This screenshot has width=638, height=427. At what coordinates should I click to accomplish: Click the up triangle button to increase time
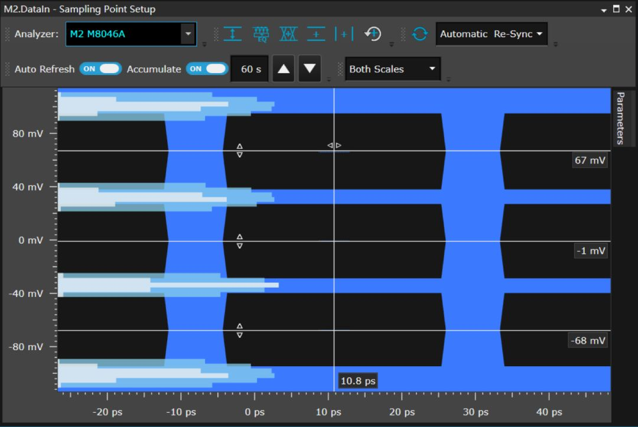(283, 69)
